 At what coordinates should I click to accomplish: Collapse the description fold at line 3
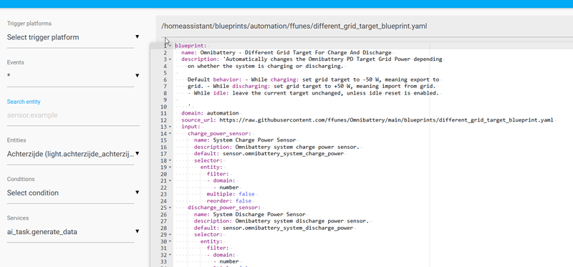(x=170, y=59)
